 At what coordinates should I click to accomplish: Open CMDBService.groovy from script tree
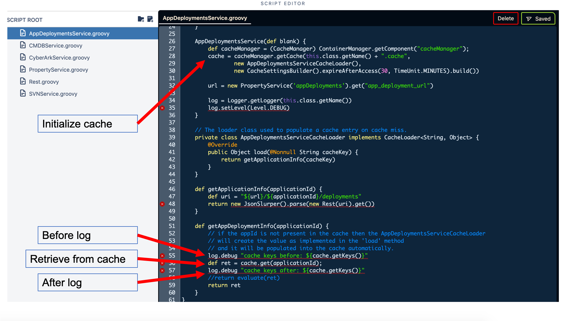click(56, 45)
